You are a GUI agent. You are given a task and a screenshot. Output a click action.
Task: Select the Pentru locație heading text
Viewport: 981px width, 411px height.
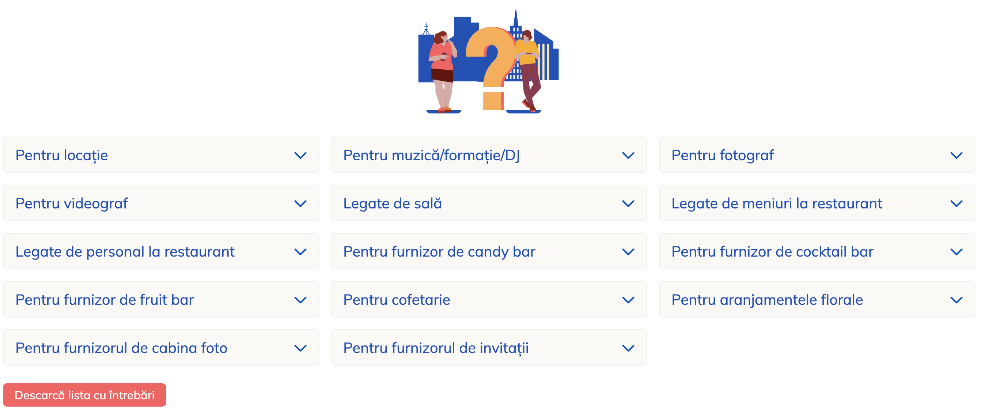(x=62, y=155)
